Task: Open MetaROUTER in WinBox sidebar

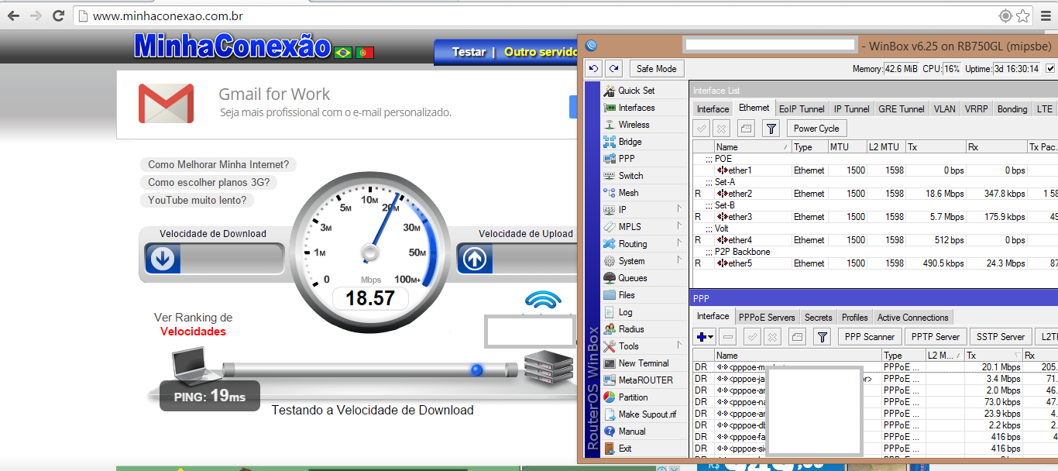Action: 645,380
